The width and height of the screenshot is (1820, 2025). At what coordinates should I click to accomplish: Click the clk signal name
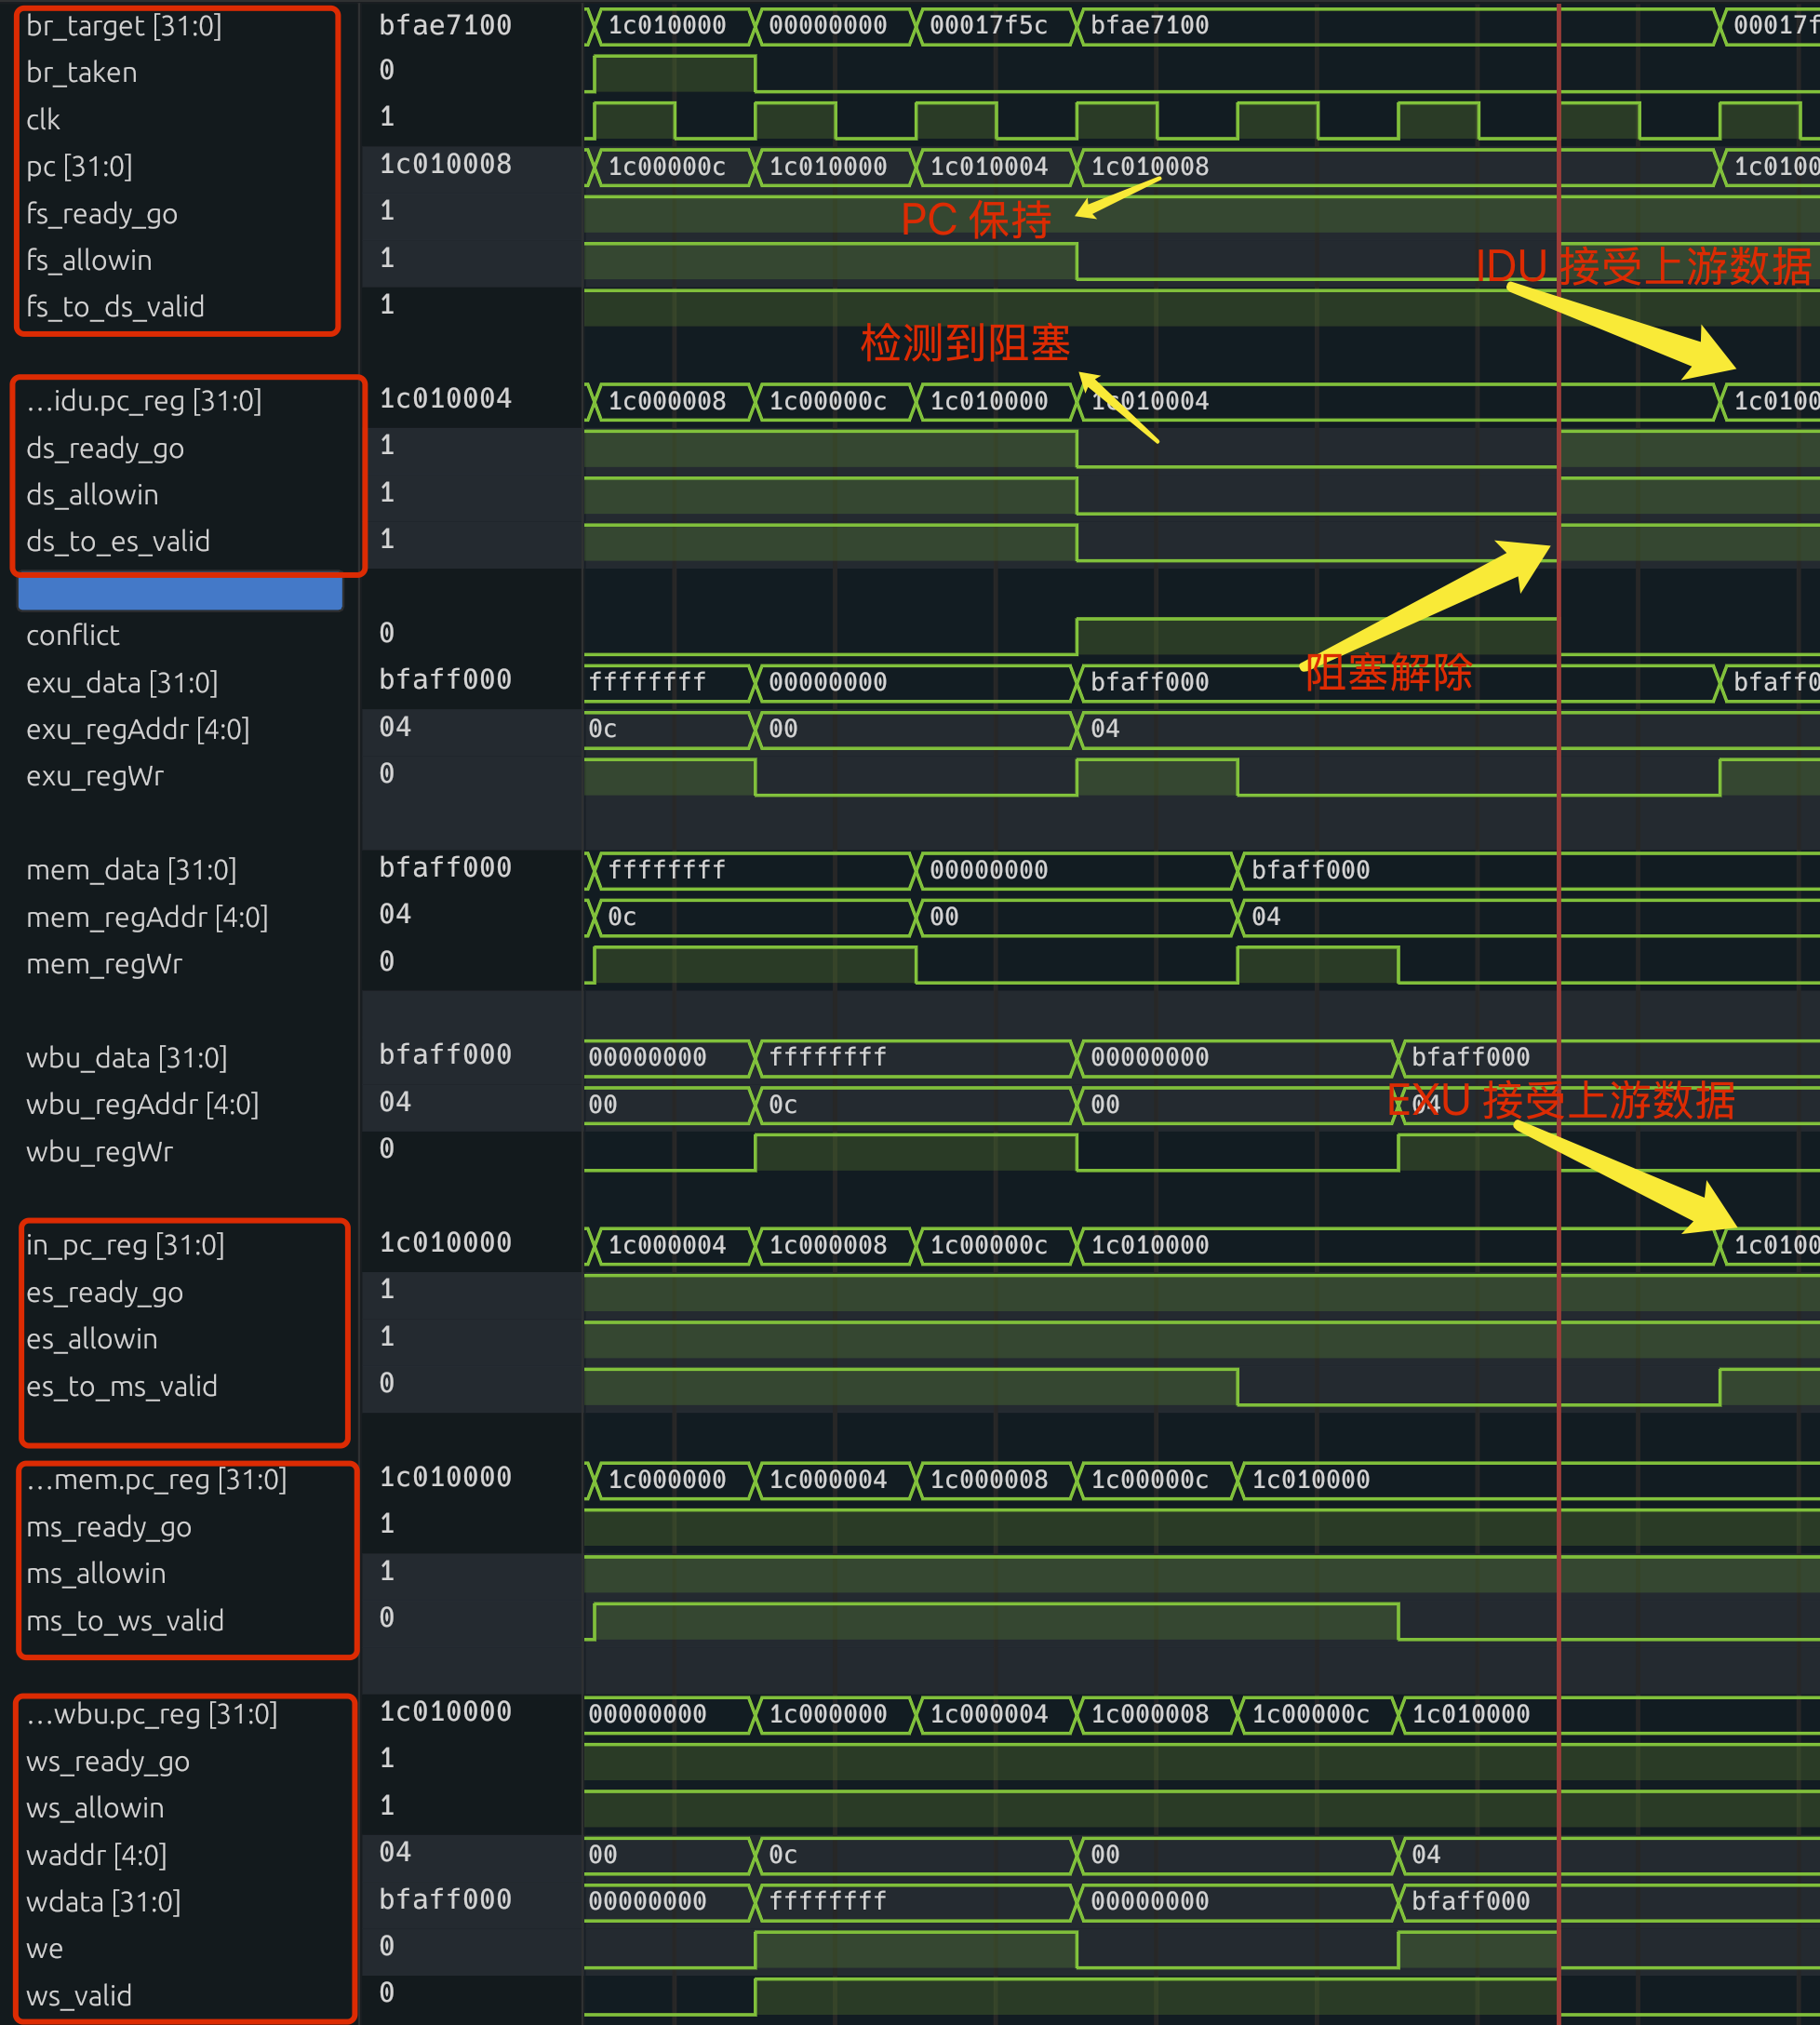(43, 120)
